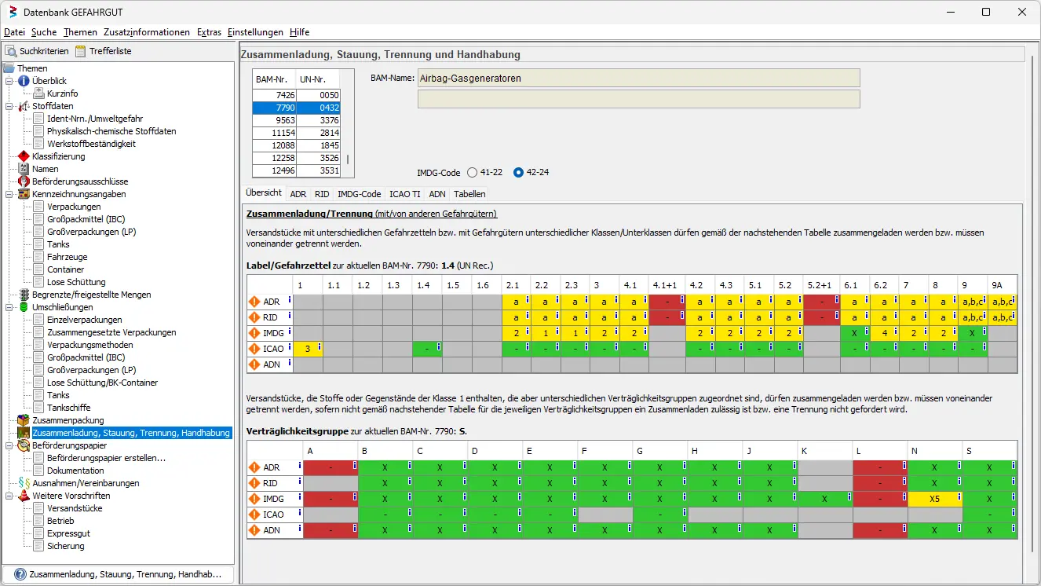Select the IMDG-Code 42-24 radio button
Screen dimensions: 1041x586
[518, 172]
